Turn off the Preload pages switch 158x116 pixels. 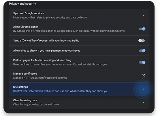click(142, 62)
